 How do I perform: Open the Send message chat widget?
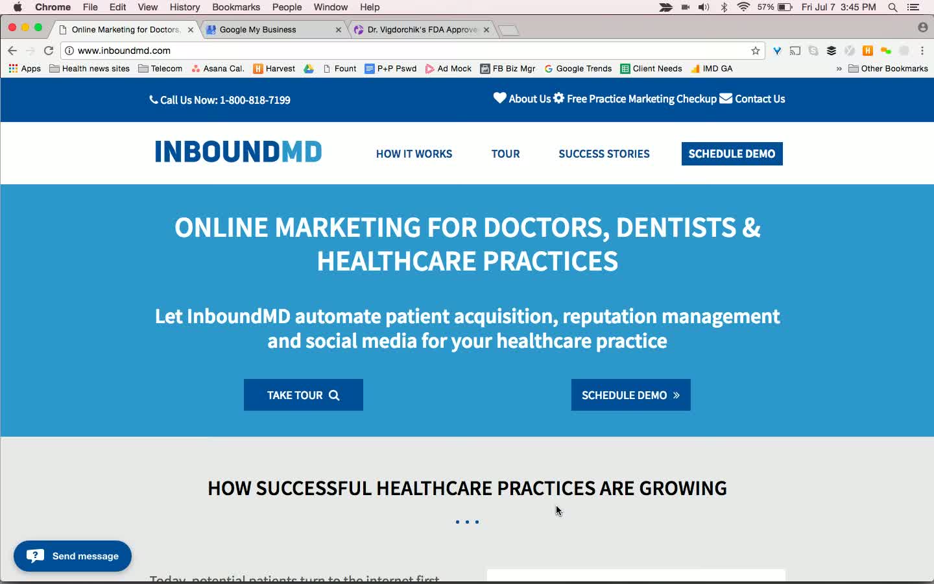73,556
